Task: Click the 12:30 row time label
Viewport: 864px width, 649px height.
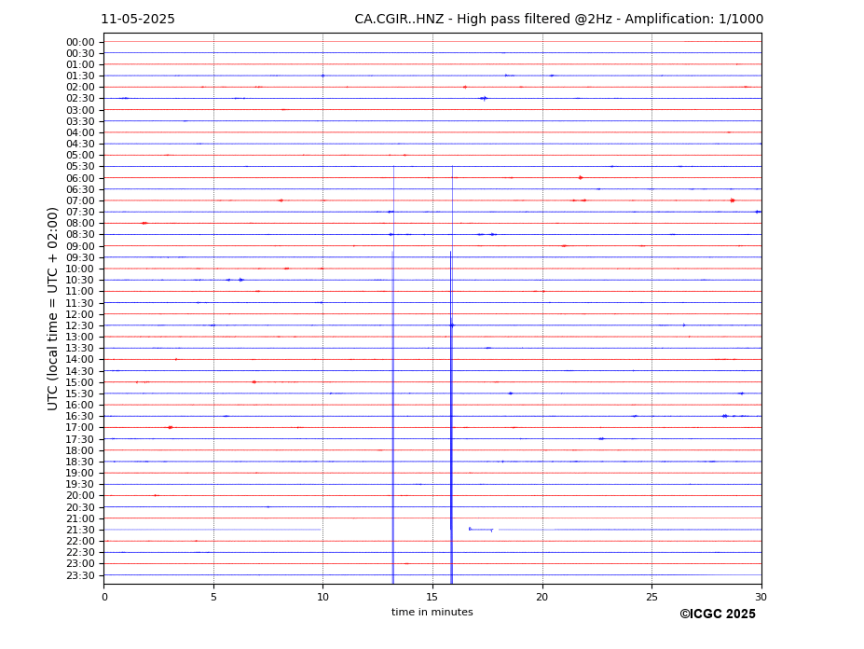Action: pos(80,325)
